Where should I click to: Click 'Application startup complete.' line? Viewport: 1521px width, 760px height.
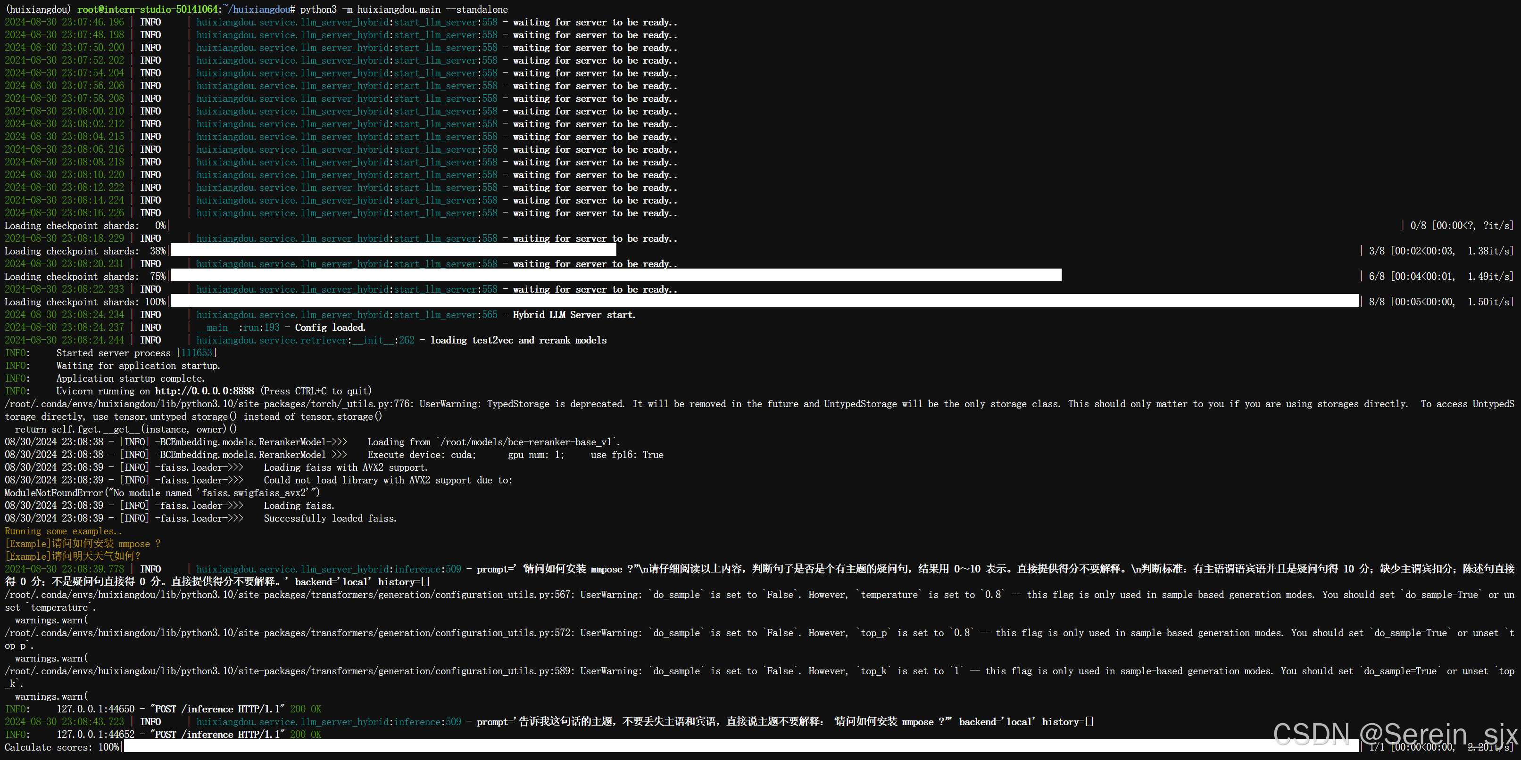[130, 378]
